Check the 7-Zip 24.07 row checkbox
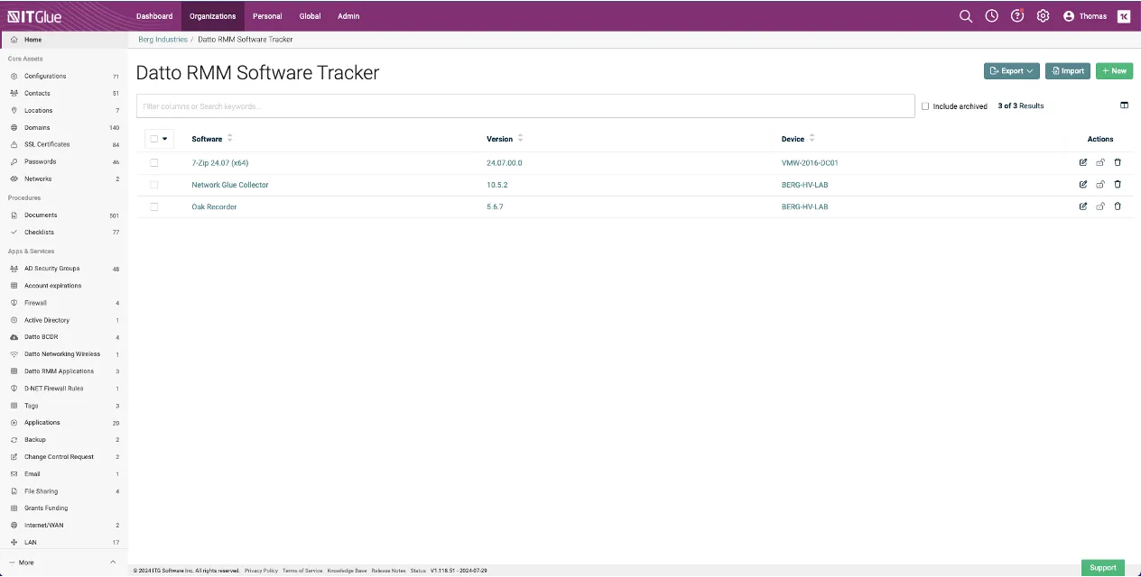The height and width of the screenshot is (577, 1141). pyautogui.click(x=154, y=163)
